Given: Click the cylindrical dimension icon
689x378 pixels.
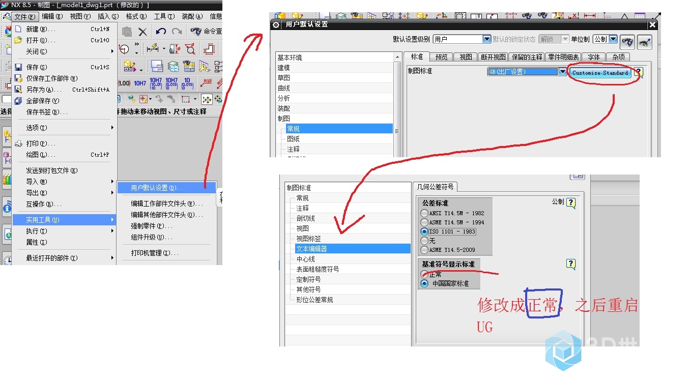Looking at the screenshot, I should point(175,49).
